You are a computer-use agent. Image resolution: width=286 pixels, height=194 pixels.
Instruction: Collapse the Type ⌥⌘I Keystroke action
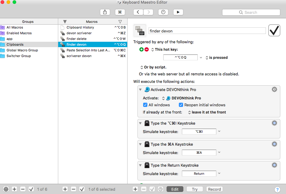(x=140, y=123)
